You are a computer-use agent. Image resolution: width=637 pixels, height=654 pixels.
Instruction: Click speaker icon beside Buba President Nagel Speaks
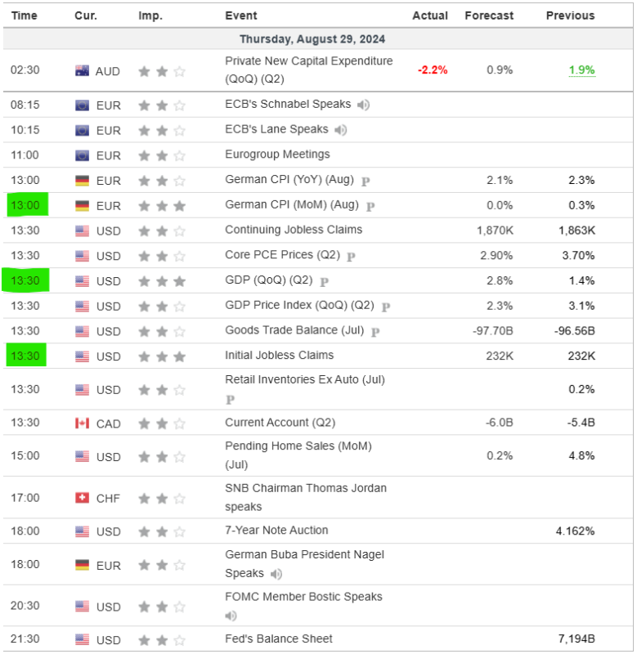pos(277,574)
